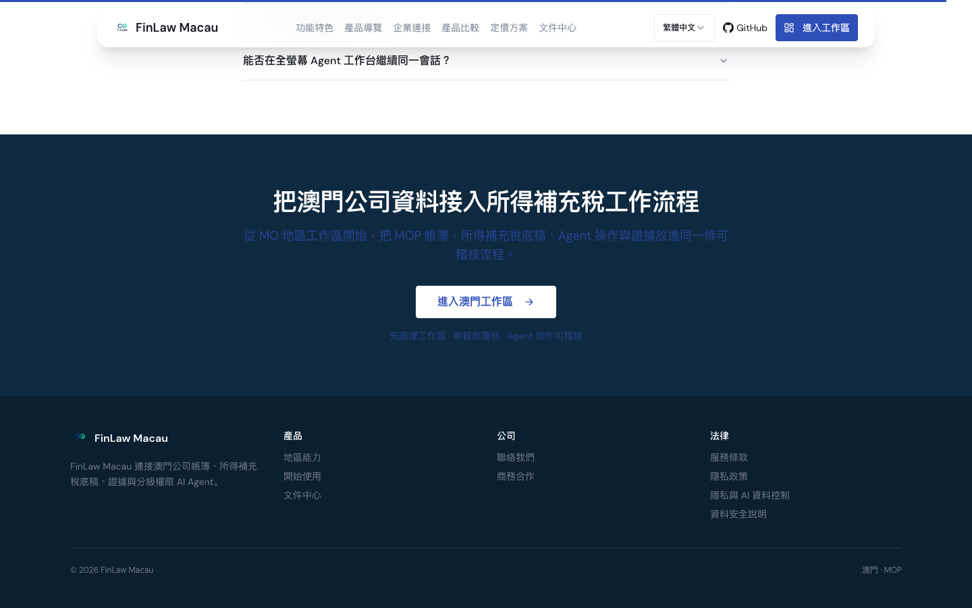Go to 功能特色 in the navigation
Screen dimensions: 972x608
[315, 28]
